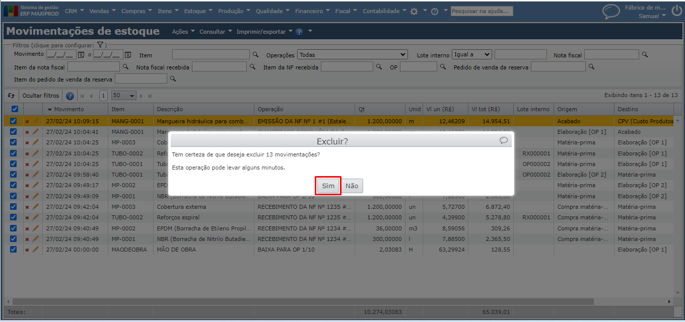Edit the 27/02/24 10:09:15 row with pencil

[x=35, y=121]
